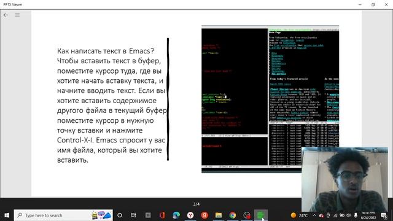Image resolution: width=393 pixels, height=221 pixels.
Task: Click the slide counter 3/4
Action: [196, 204]
